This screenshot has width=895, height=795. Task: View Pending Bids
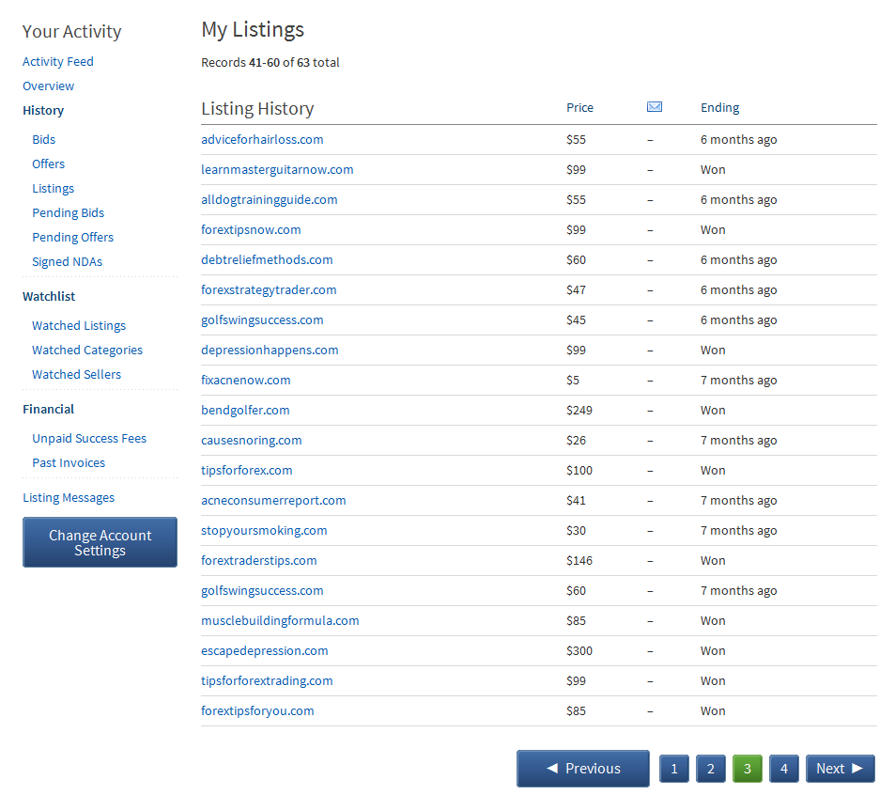[x=68, y=213]
